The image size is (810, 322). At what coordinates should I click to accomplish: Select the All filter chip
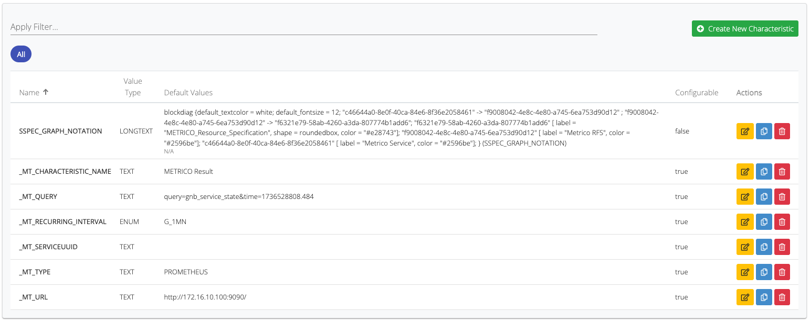pos(21,54)
